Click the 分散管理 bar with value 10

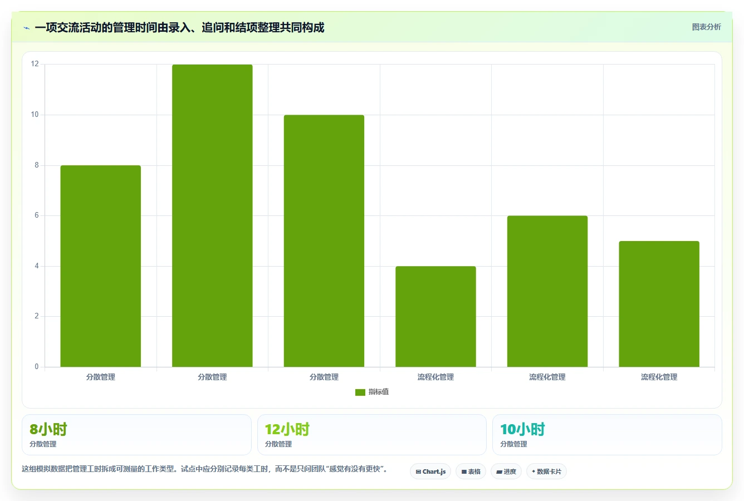coord(324,241)
